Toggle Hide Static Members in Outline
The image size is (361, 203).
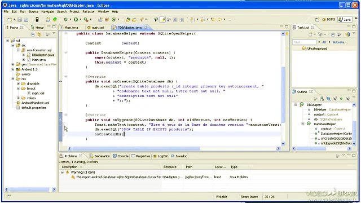pyautogui.click(x=334, y=99)
